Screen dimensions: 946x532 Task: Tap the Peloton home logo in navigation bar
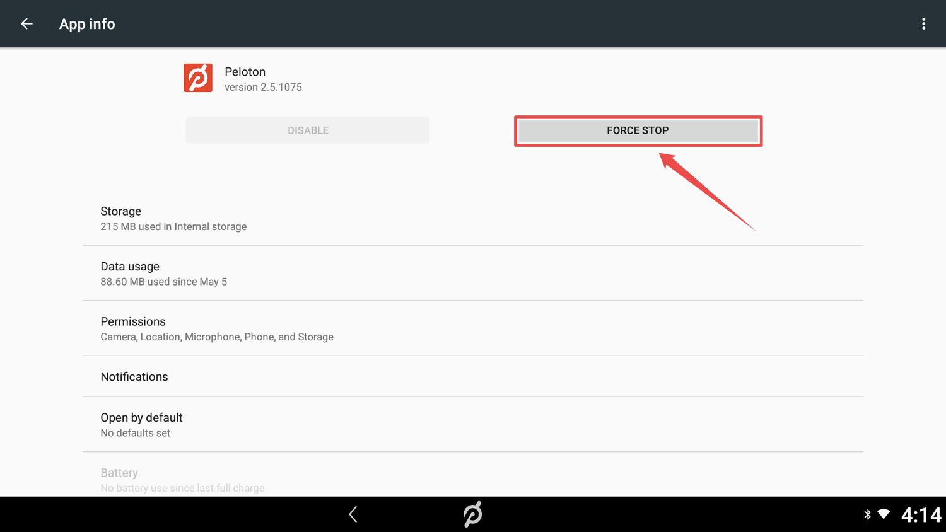[x=473, y=514]
